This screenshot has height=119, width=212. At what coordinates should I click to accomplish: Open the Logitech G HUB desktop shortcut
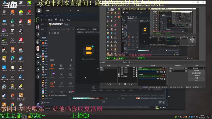(x=12, y=79)
